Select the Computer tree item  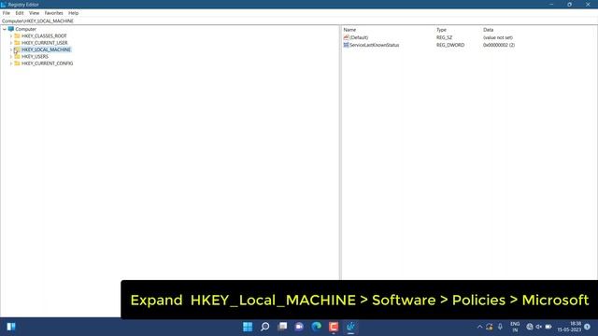tap(25, 29)
